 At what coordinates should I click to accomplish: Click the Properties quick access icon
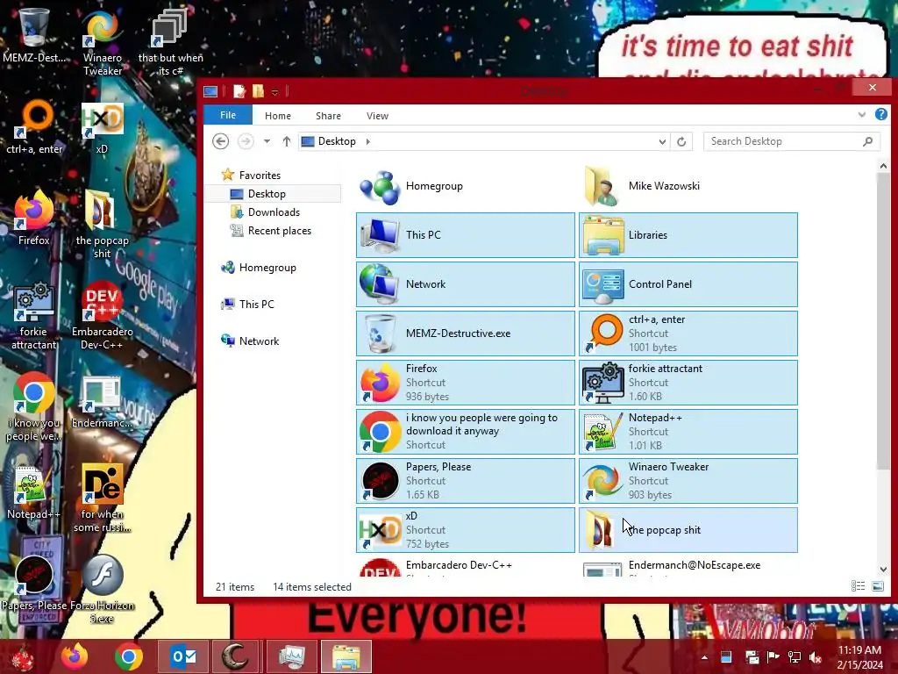click(239, 91)
